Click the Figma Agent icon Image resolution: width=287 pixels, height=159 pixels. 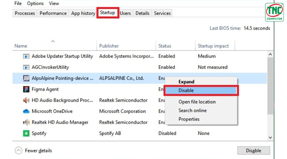26,89
